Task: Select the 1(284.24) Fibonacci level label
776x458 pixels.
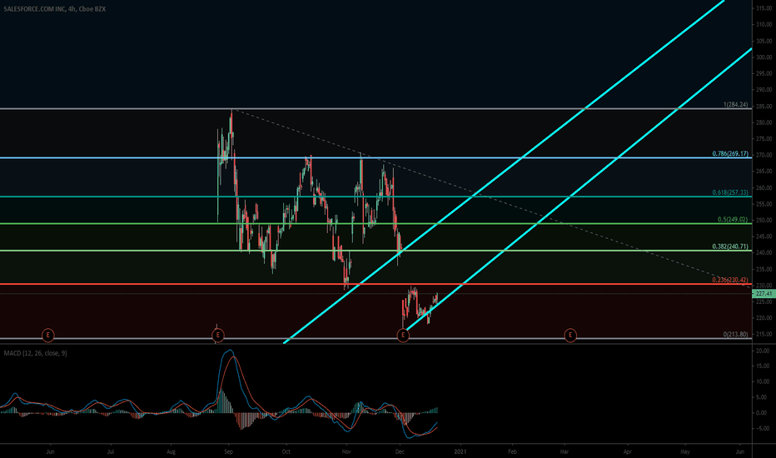Action: click(x=735, y=104)
